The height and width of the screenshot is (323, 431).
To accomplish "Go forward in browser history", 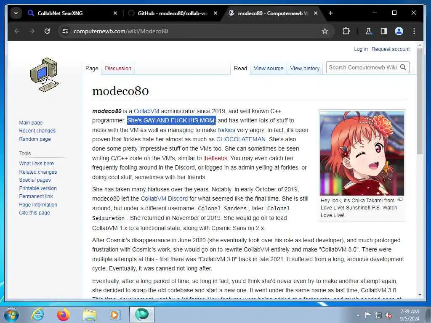I will pos(32,31).
